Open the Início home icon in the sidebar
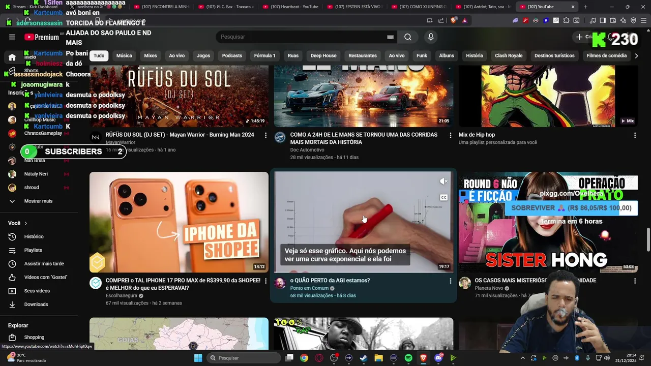The image size is (651, 366). [x=12, y=57]
